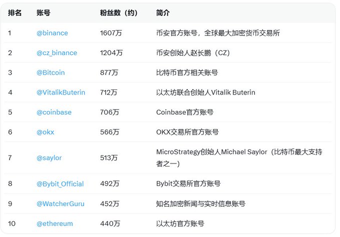Open the @ethereum account link
The height and width of the screenshot is (237, 340).
point(55,223)
